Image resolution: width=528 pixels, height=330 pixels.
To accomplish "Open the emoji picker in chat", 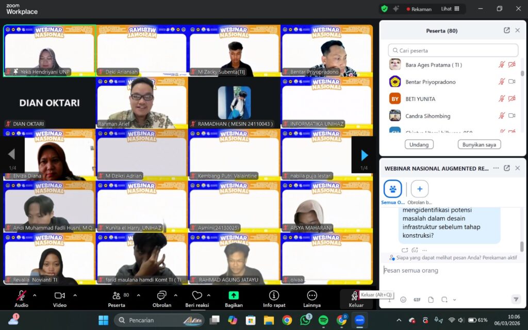I will click(403, 300).
